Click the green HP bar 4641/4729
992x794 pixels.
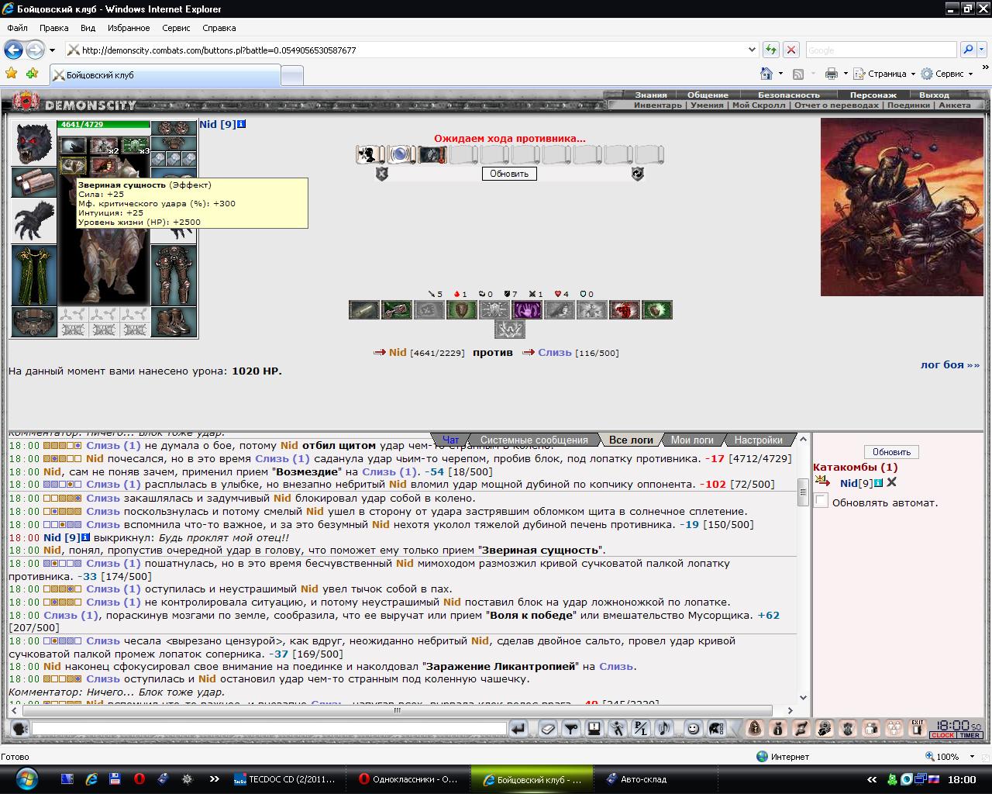pyautogui.click(x=104, y=124)
